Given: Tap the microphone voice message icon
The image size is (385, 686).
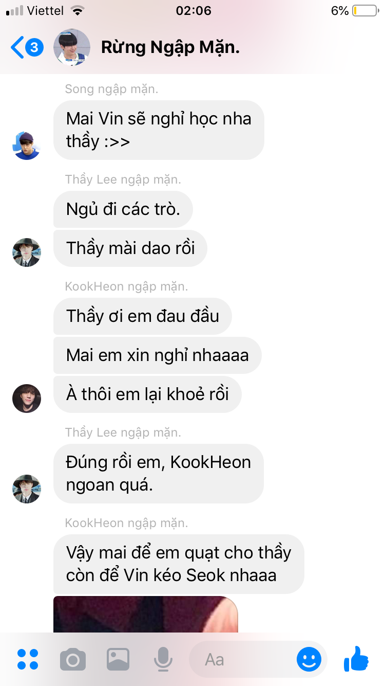Looking at the screenshot, I should coord(163,659).
